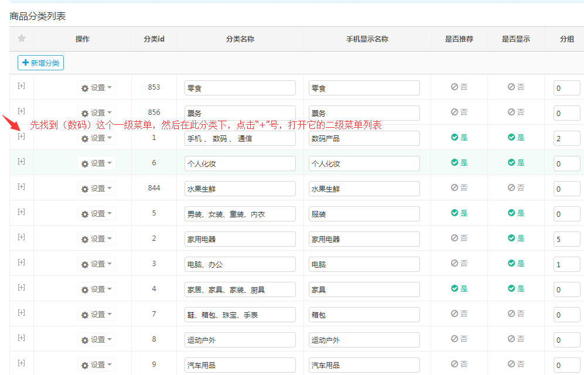Viewport: 584px width, 375px height.
Task: Toggle 是否推荐 for 个人化妆 row
Action: 459,162
